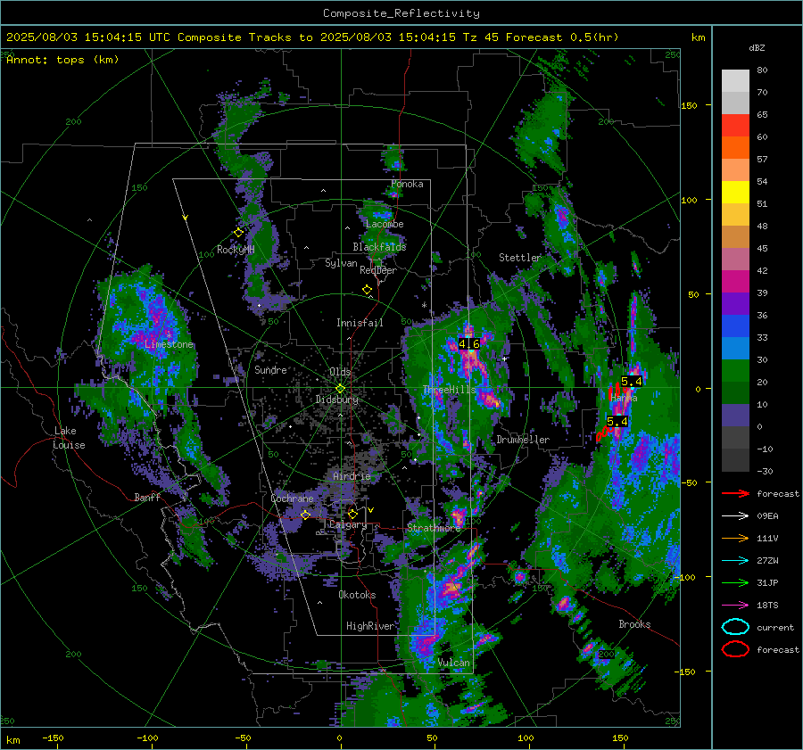Pick the bright yellow dBZ colour swatch
The height and width of the screenshot is (750, 803).
coord(735,193)
